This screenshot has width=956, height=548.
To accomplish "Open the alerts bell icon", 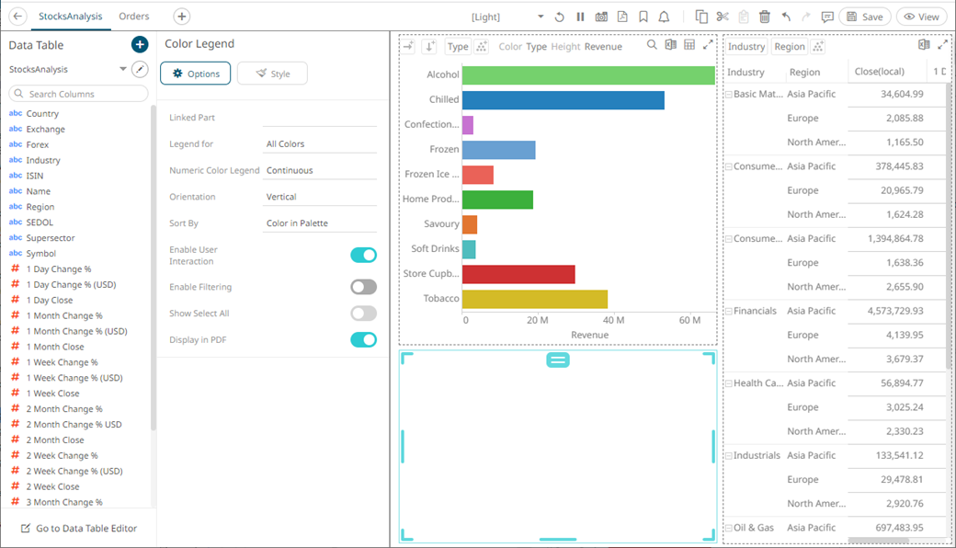I will tap(664, 17).
